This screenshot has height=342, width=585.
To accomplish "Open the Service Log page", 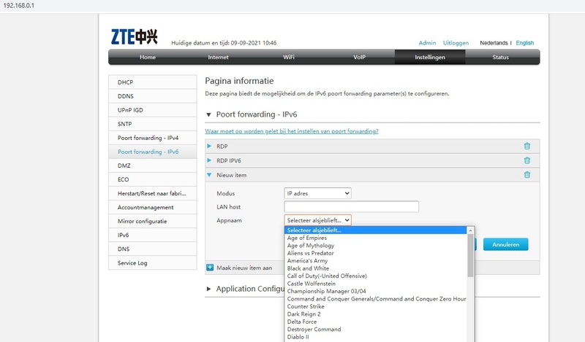I will [x=153, y=263].
